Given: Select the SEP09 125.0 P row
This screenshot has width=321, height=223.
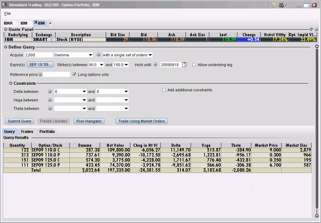Looking at the screenshot, I should coord(158,165).
